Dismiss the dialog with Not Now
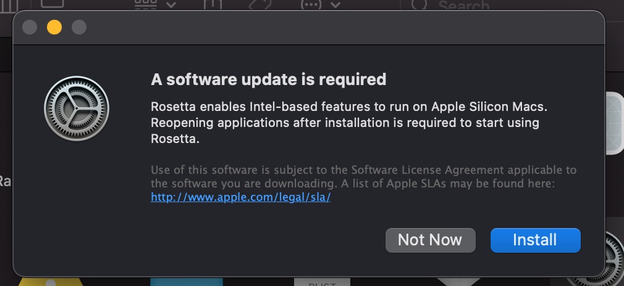This screenshot has width=624, height=286. [x=430, y=240]
